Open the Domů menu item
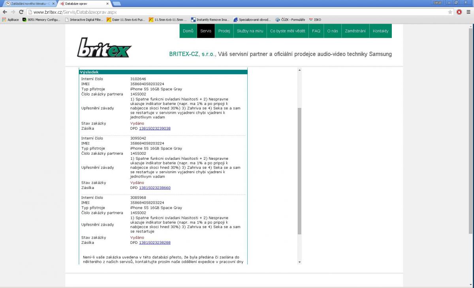474x288 pixels. pos(188,31)
